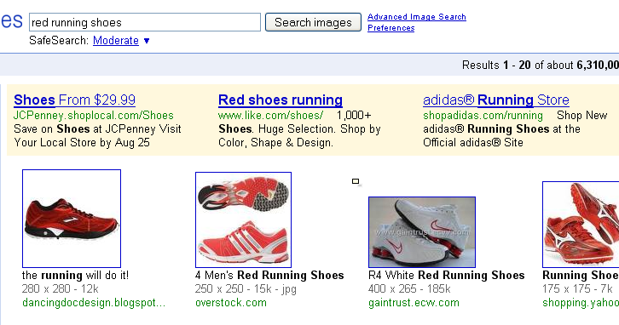Open the Shoes From $29.99 ad

pyautogui.click(x=75, y=100)
